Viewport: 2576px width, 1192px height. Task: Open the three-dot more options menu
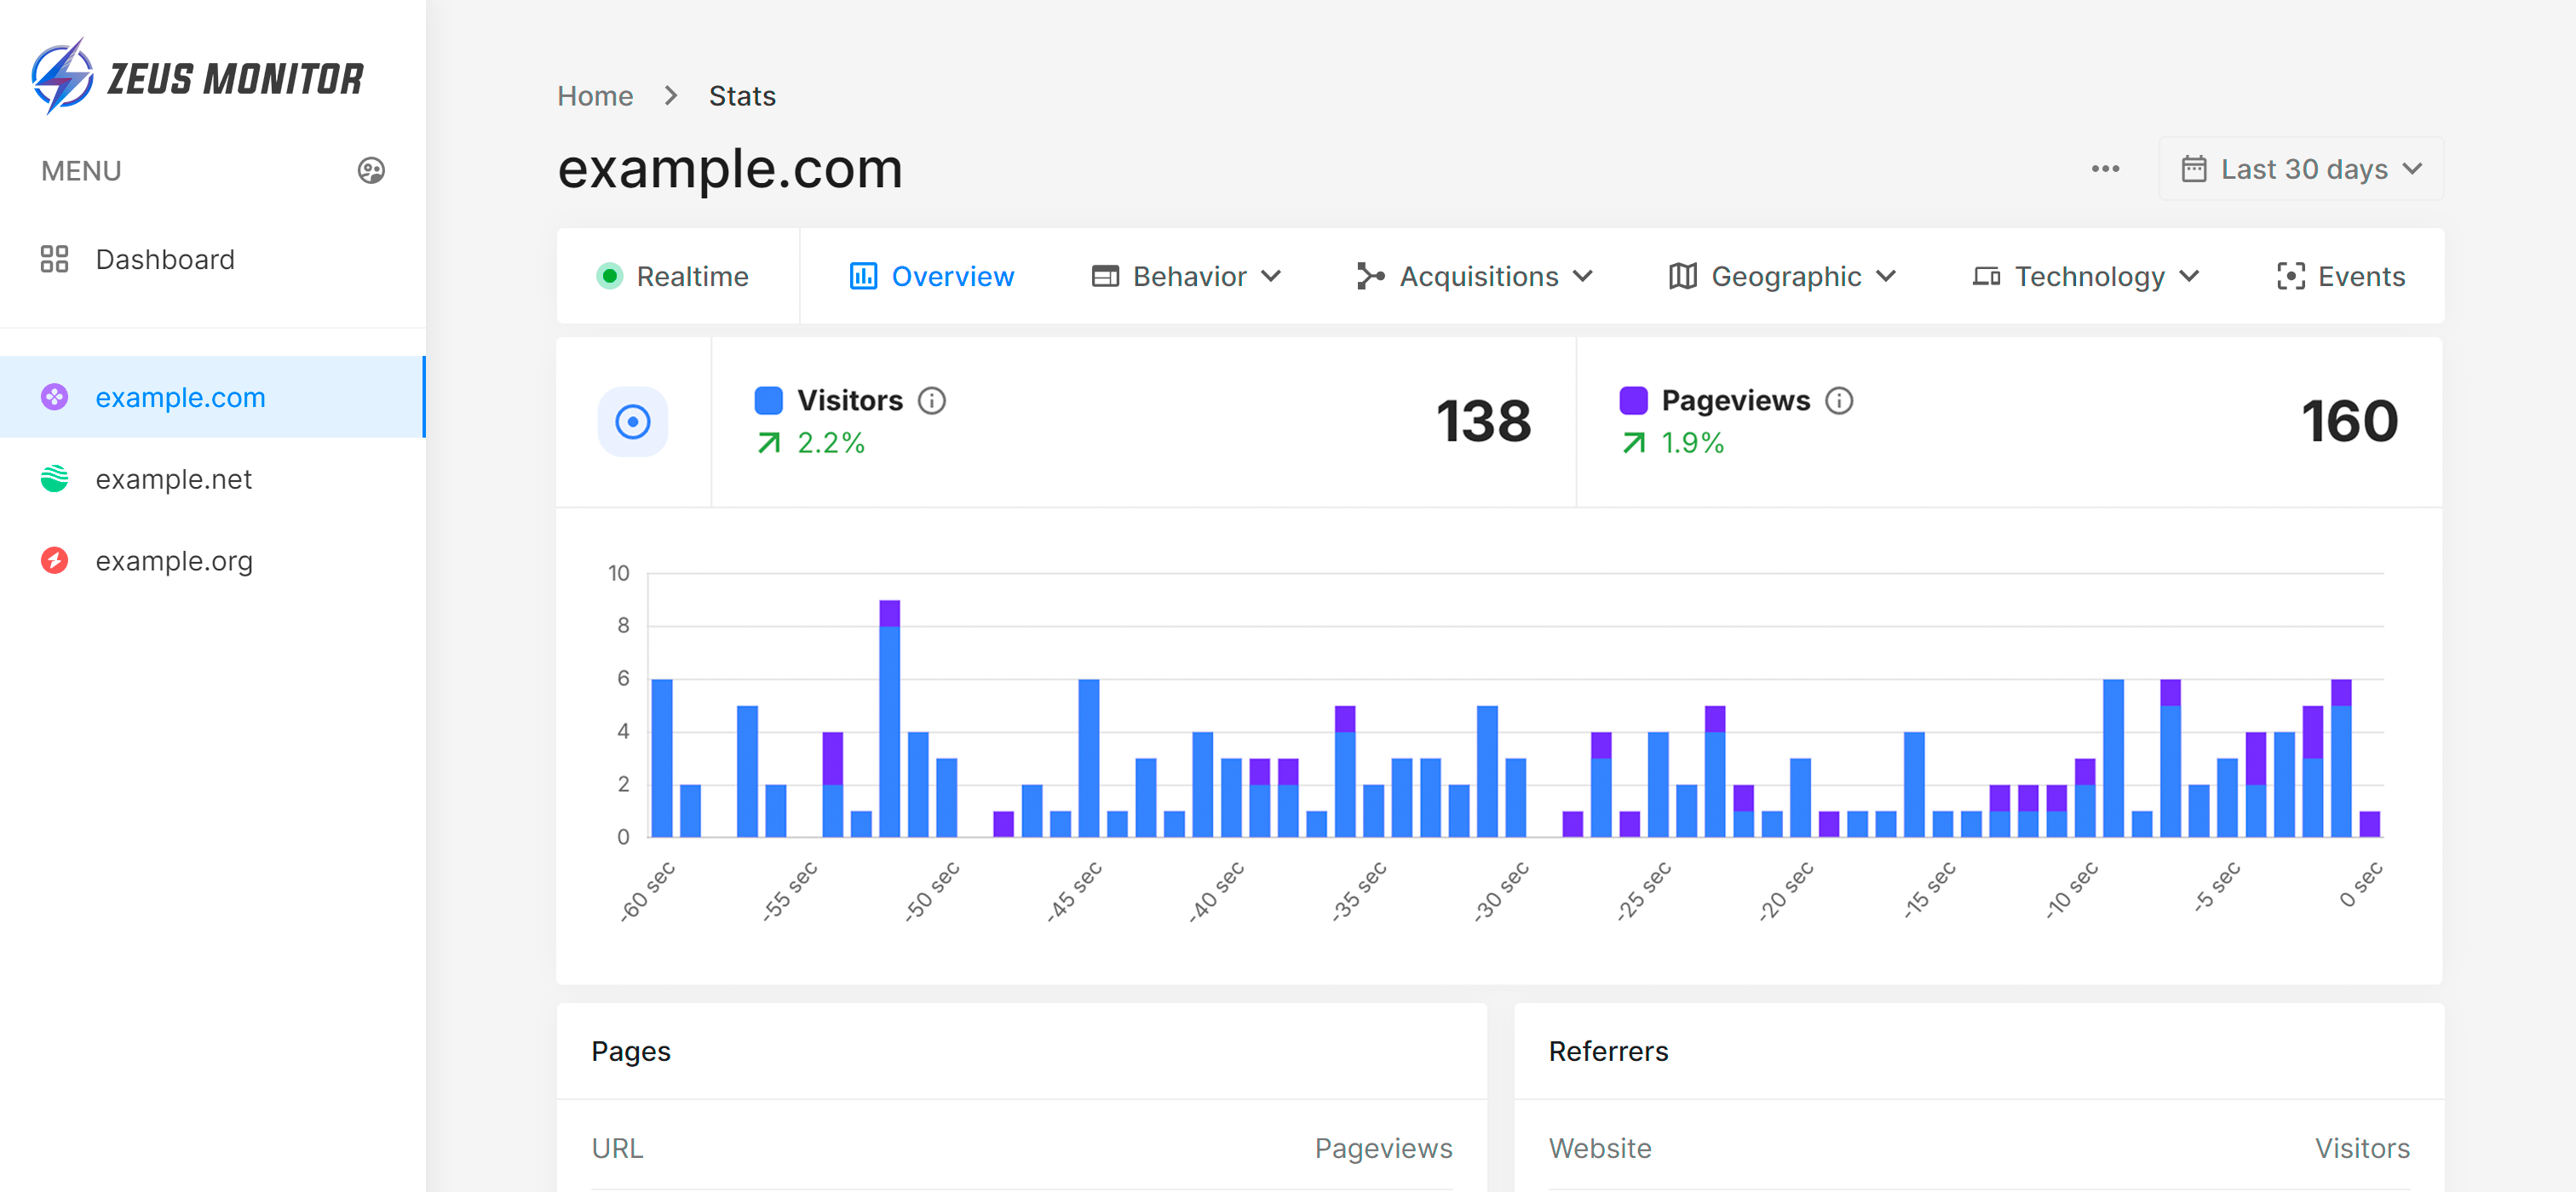2105,169
